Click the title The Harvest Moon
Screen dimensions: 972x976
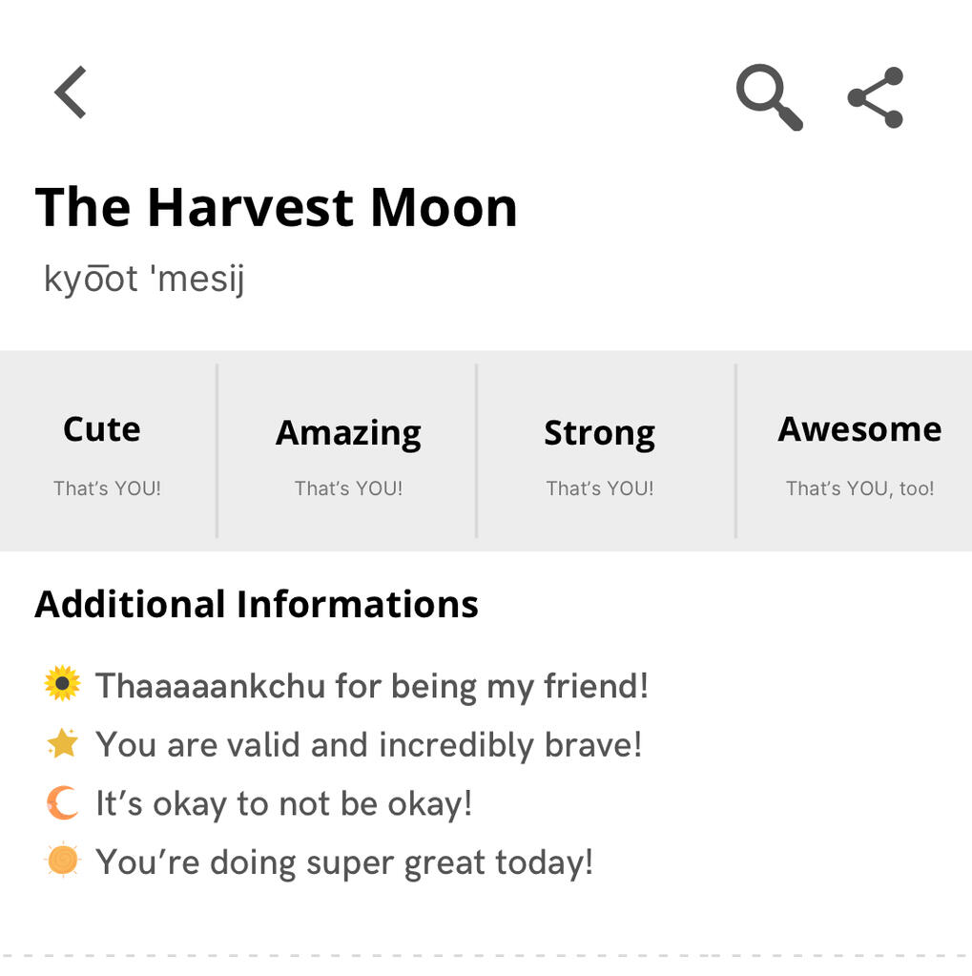pyautogui.click(x=276, y=207)
